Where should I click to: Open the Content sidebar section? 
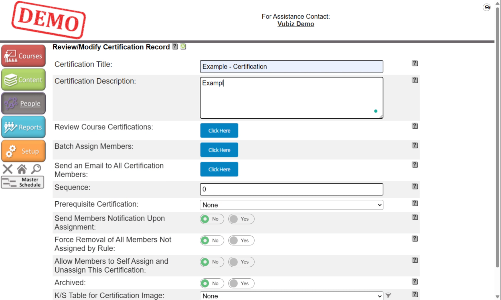click(23, 80)
